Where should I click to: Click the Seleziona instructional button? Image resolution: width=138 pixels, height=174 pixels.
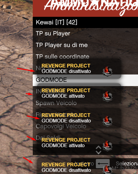coord(127,164)
